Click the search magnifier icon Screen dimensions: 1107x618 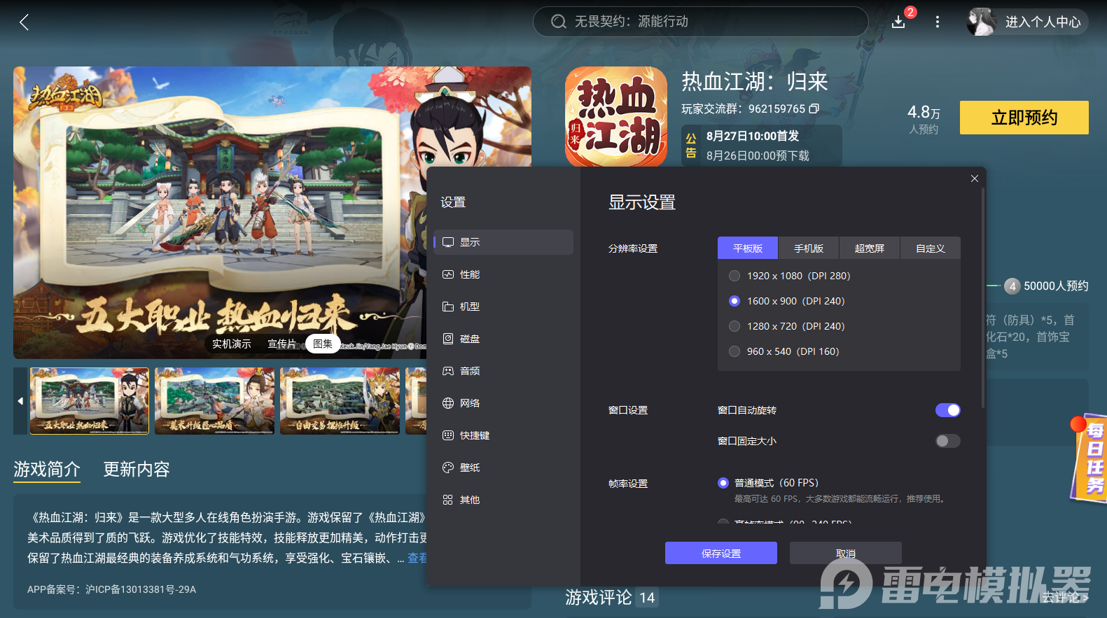(558, 22)
